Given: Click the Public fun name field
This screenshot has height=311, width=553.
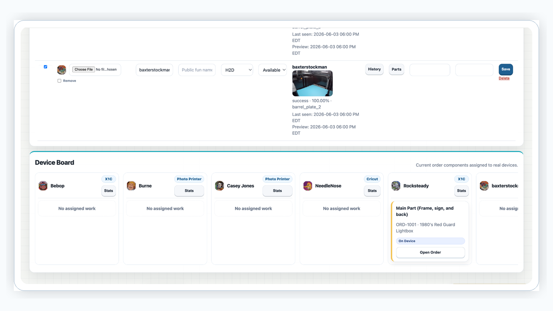Looking at the screenshot, I should pos(197,70).
